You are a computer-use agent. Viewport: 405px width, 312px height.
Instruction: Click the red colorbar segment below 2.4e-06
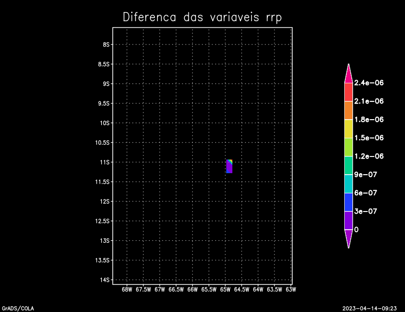pyautogui.click(x=348, y=92)
